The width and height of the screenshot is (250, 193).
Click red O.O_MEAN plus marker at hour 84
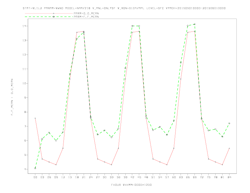click(229, 148)
